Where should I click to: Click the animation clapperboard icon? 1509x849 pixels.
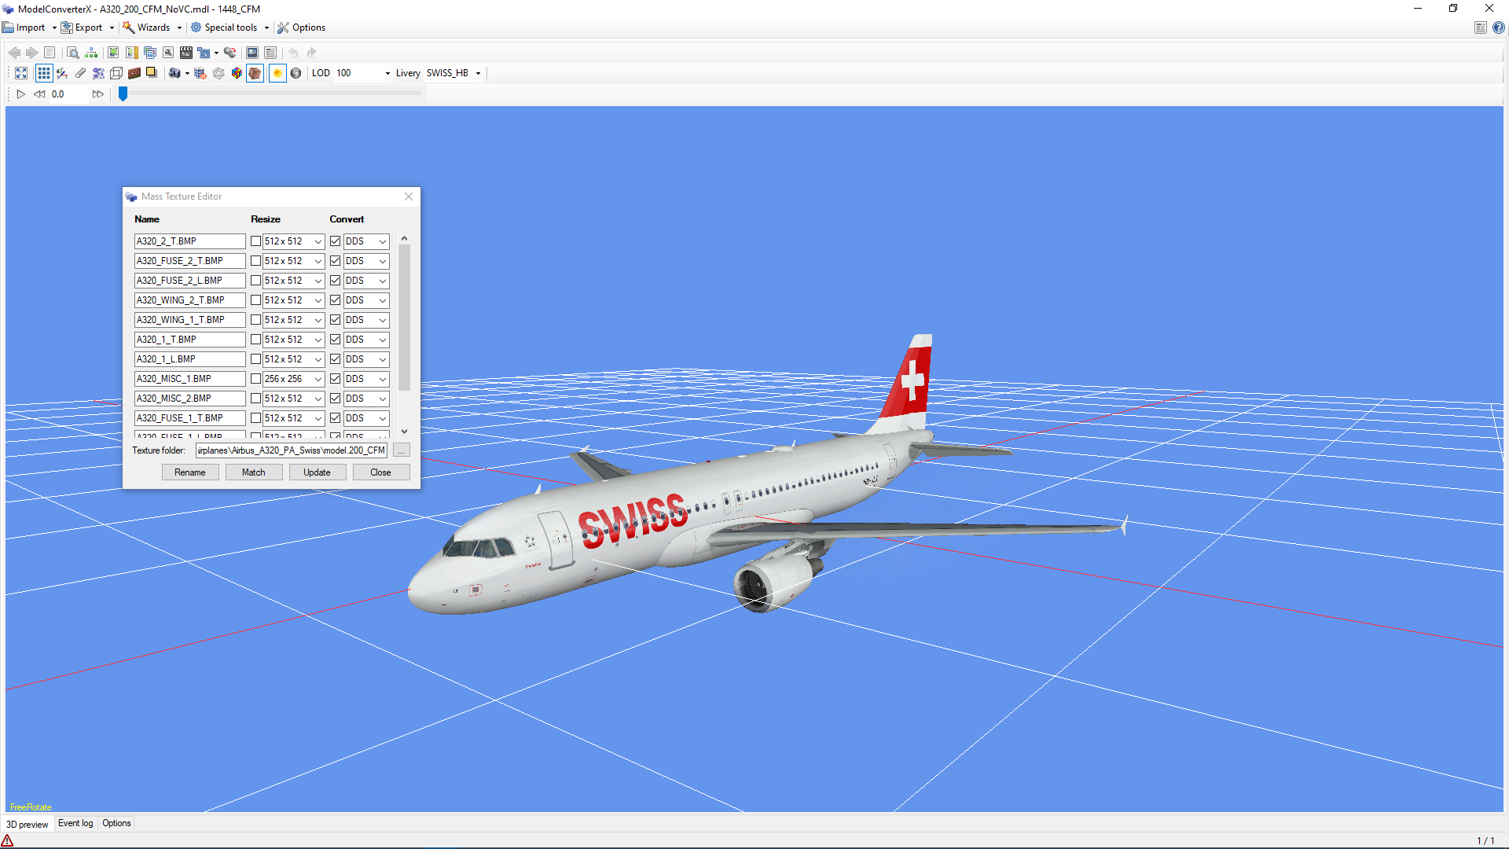186,53
